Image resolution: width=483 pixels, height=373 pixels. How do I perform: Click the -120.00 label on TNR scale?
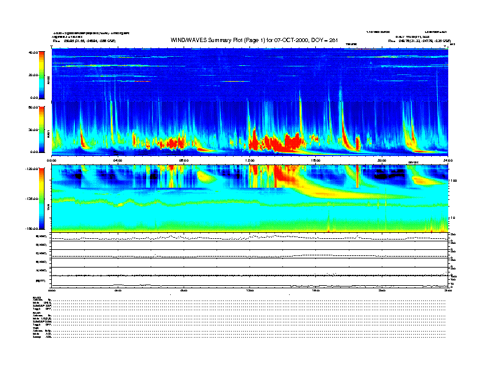pyautogui.click(x=32, y=169)
